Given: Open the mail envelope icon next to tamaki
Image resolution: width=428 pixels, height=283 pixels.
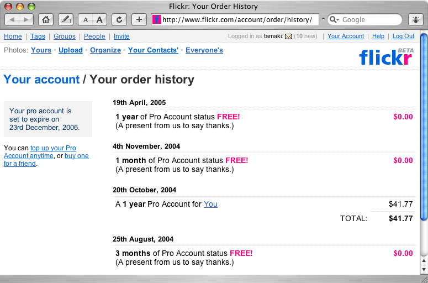Looking at the screenshot, I should 288,36.
